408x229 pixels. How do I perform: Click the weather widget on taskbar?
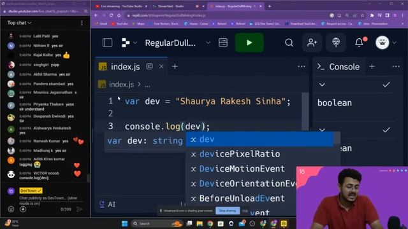click(x=11, y=223)
